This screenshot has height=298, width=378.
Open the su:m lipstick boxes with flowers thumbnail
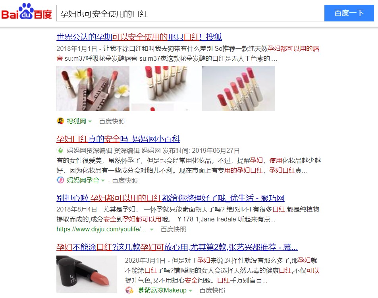(93, 88)
